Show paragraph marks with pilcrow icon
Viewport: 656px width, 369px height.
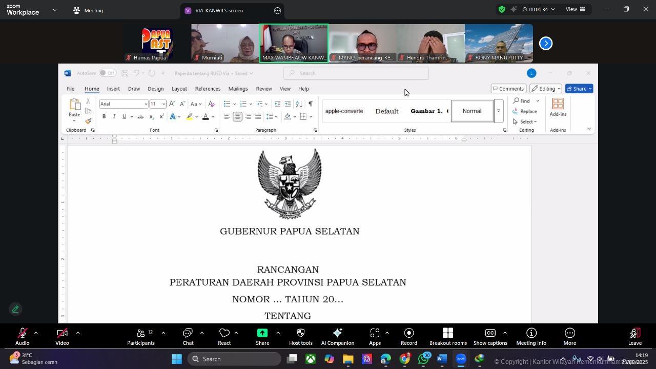pos(311,104)
